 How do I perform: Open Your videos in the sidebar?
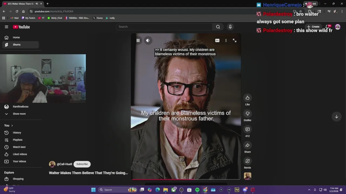click(21, 161)
